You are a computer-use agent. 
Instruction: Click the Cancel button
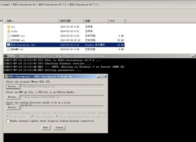(x=59, y=128)
